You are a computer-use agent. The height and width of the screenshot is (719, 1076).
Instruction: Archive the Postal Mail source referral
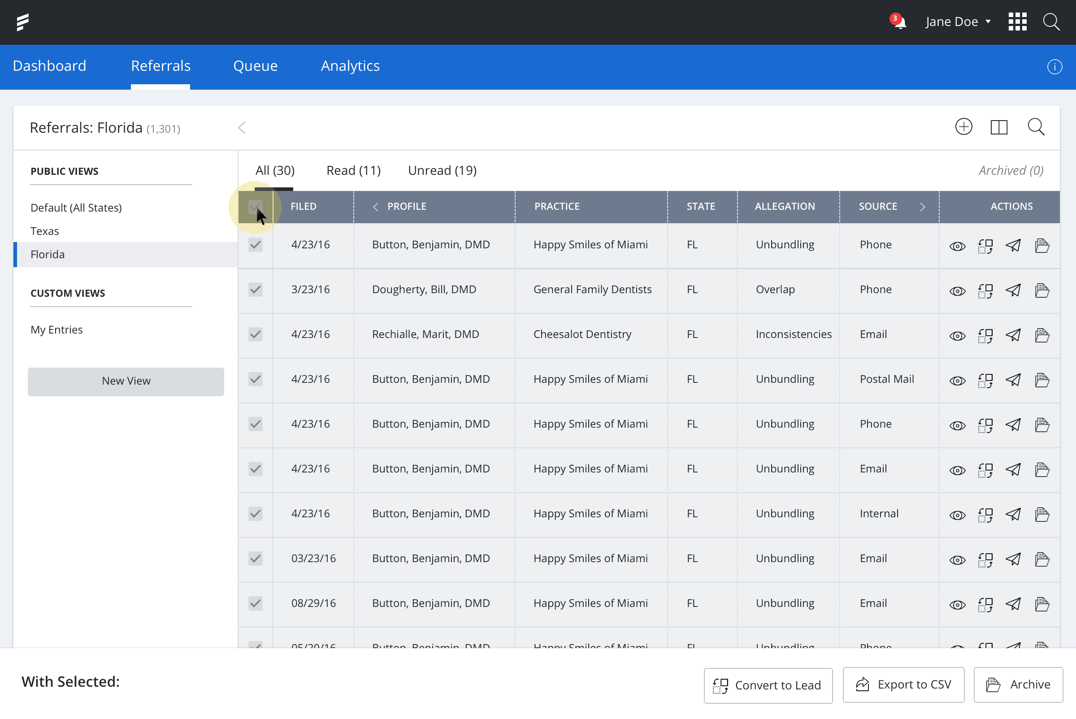point(1041,380)
